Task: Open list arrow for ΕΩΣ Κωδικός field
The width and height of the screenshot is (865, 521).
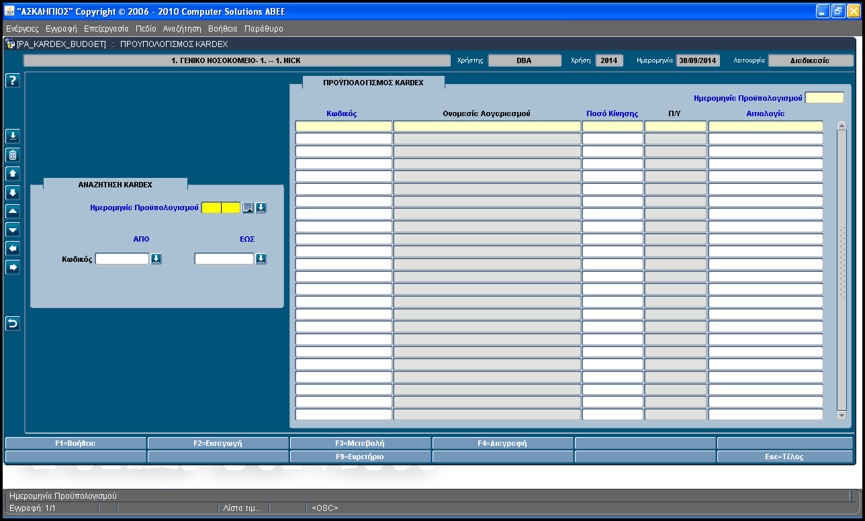Action: tap(261, 258)
